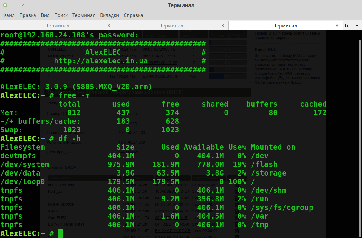Click the green cursor at the last prompt
This screenshot has height=238, width=362.
point(61,234)
